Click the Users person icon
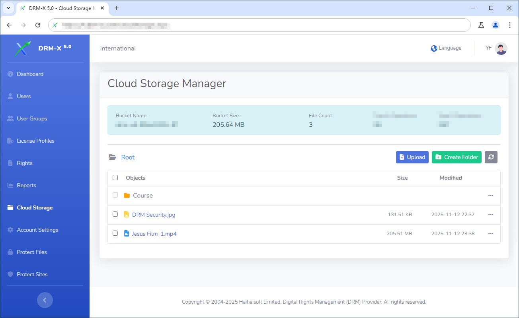This screenshot has height=318, width=519. 10,96
